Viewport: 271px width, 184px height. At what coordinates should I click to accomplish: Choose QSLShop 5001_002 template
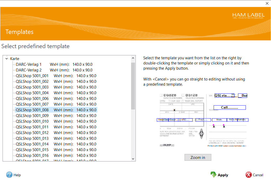point(56,82)
